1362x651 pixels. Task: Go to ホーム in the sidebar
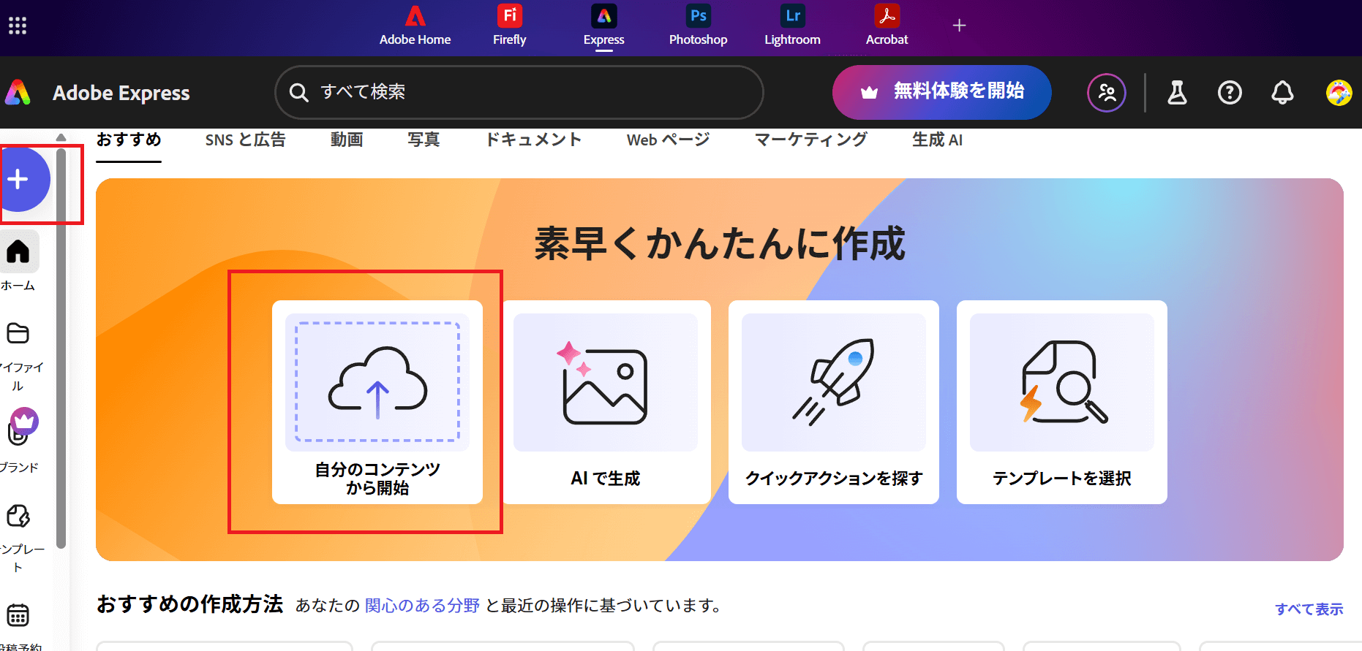pyautogui.click(x=18, y=262)
